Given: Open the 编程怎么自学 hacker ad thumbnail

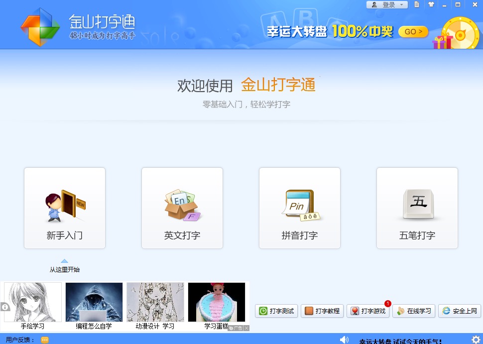Looking at the screenshot, I should click(94, 302).
